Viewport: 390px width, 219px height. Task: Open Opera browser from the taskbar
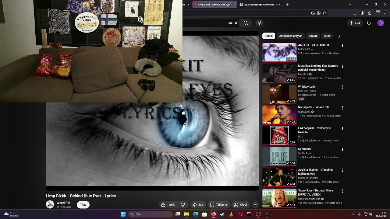coord(240,214)
